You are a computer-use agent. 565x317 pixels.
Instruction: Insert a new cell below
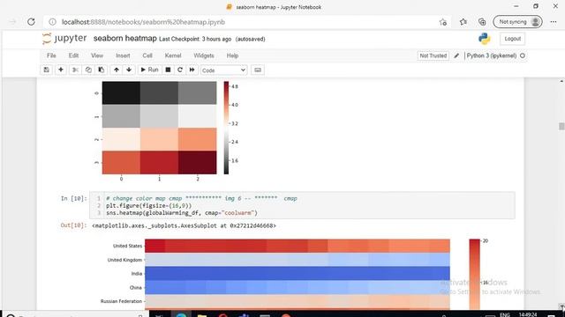[61, 70]
